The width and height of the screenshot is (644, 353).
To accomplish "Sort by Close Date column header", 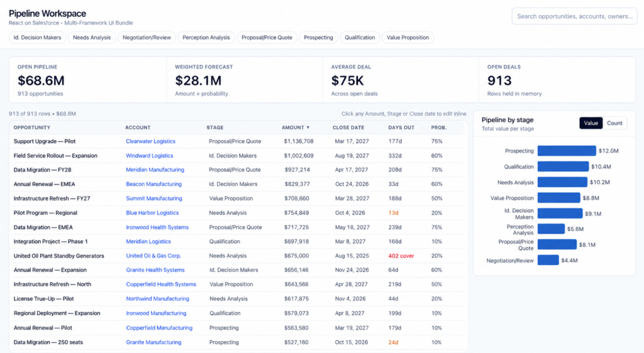I will coord(348,128).
